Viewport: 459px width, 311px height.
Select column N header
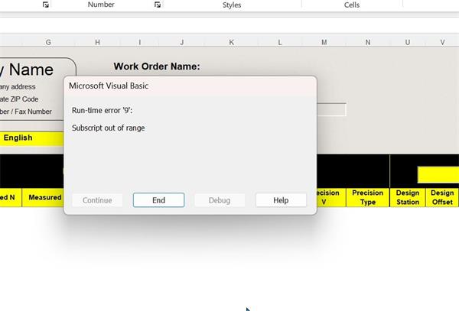368,42
